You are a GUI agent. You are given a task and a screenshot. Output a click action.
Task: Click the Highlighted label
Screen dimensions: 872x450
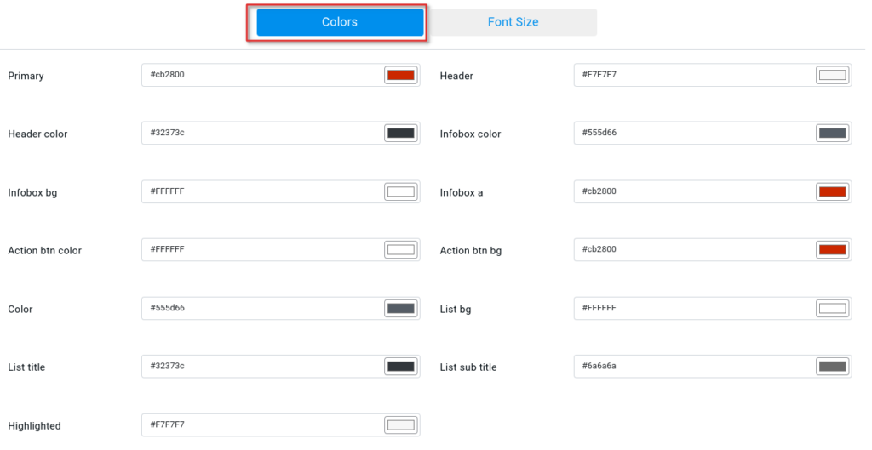pyautogui.click(x=34, y=426)
